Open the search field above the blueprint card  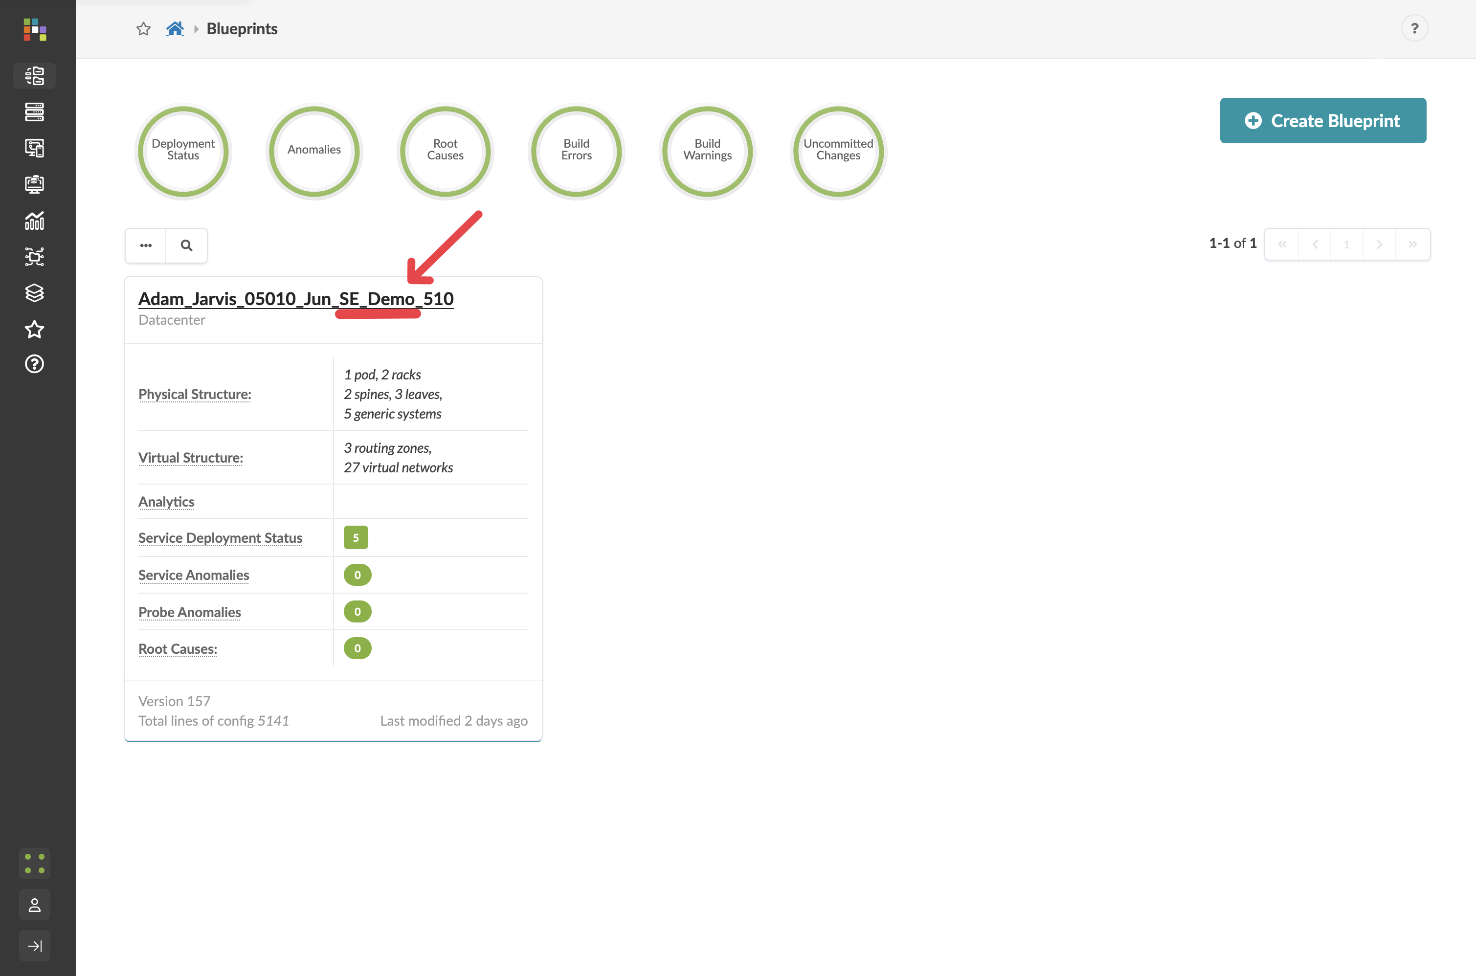pos(186,244)
